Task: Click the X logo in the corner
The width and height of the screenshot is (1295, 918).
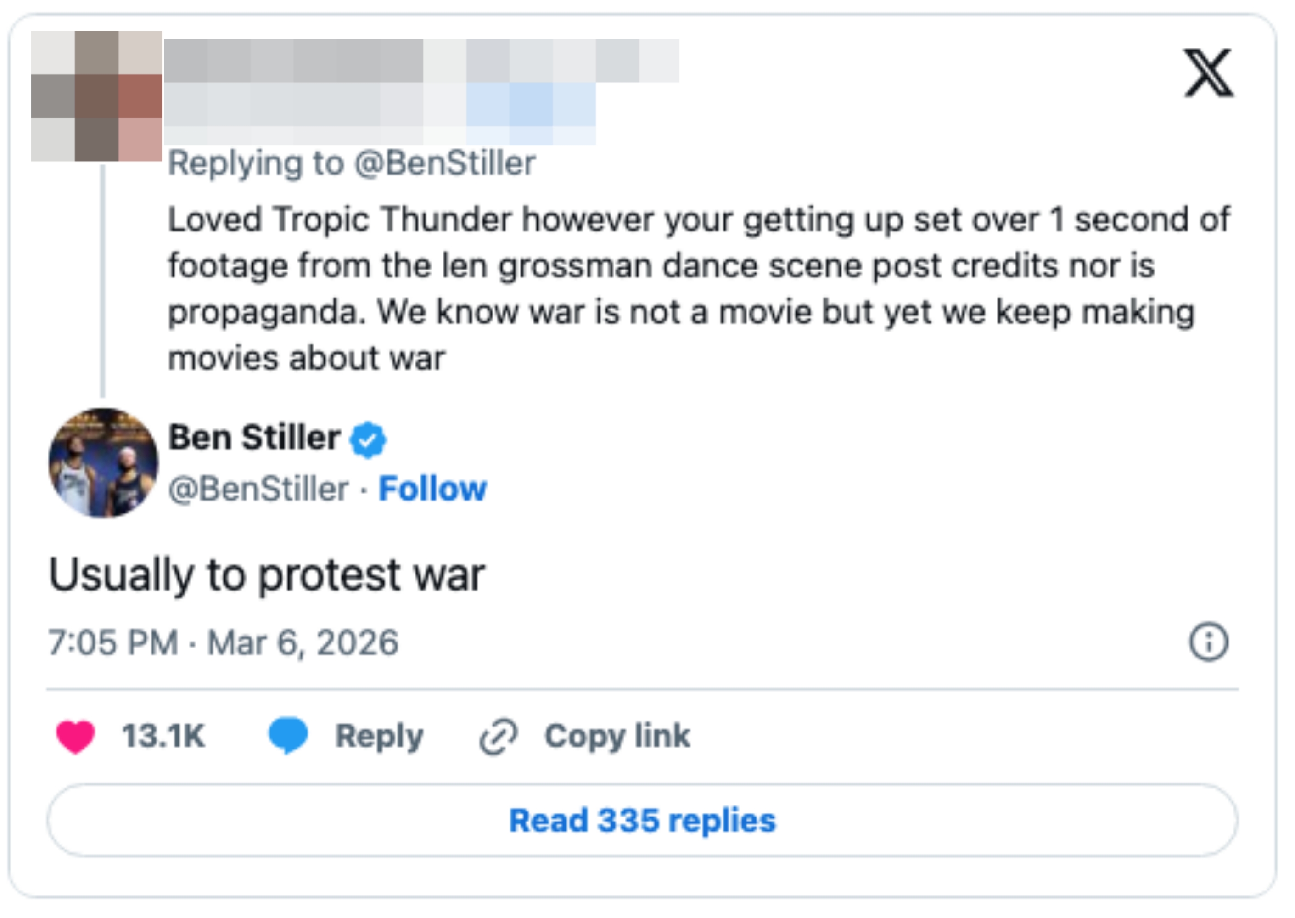Action: click(x=1209, y=73)
